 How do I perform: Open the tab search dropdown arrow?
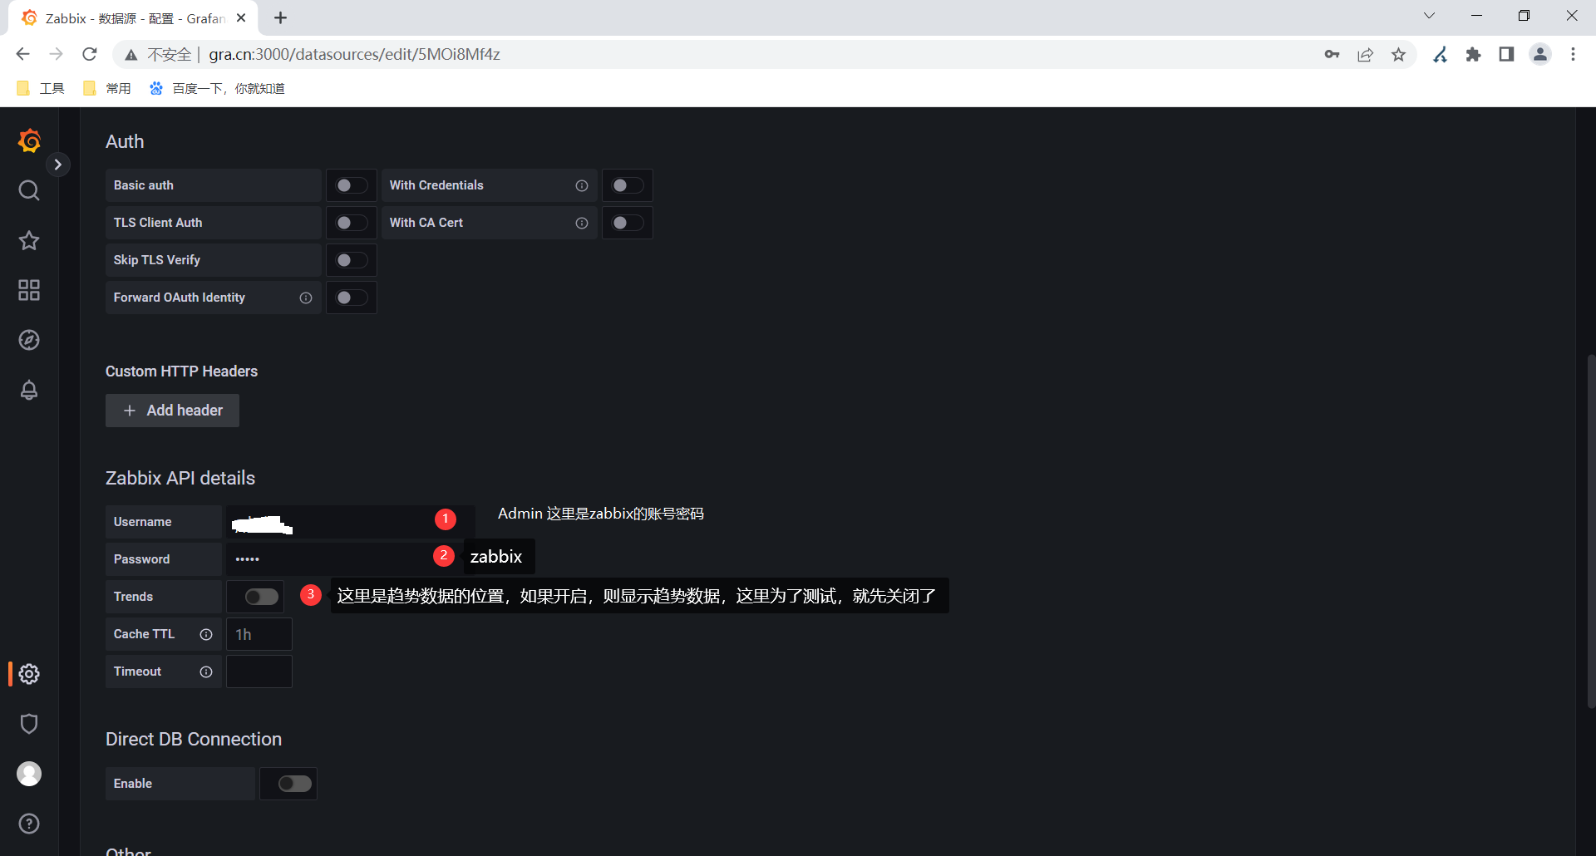click(x=1429, y=16)
